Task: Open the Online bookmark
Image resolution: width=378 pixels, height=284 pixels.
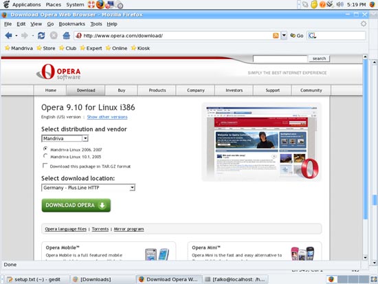Action: click(x=116, y=48)
